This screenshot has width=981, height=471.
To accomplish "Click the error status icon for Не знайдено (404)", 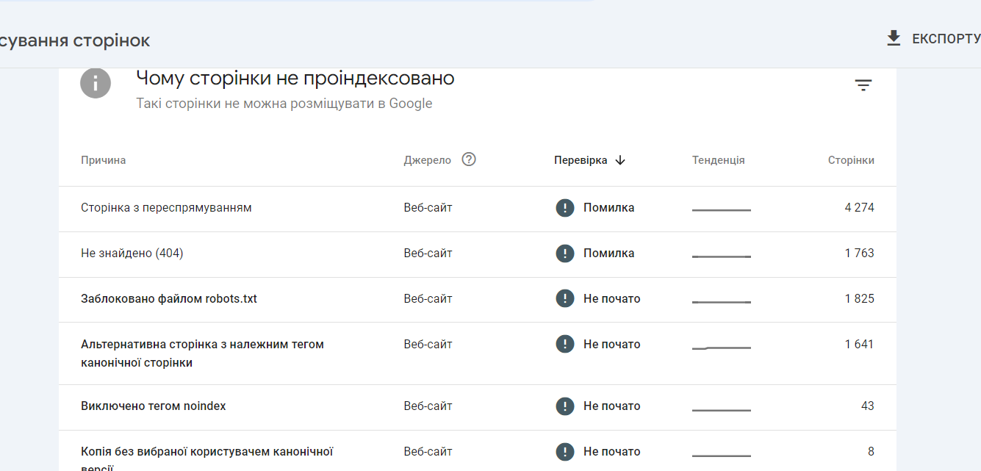I will [564, 254].
